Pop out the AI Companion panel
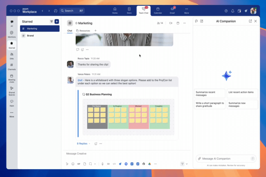 250,21
